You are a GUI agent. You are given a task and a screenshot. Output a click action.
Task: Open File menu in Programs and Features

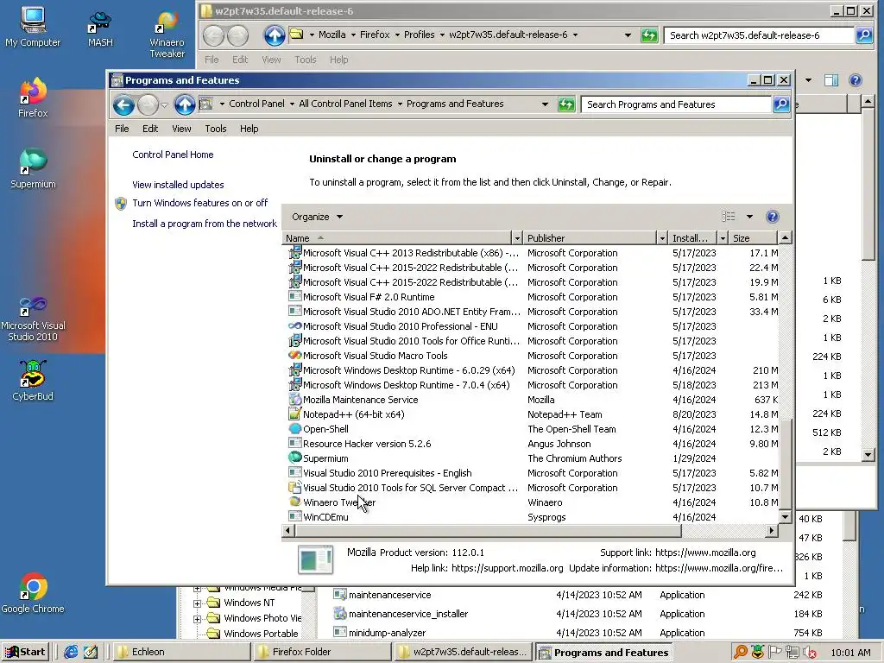(x=122, y=129)
